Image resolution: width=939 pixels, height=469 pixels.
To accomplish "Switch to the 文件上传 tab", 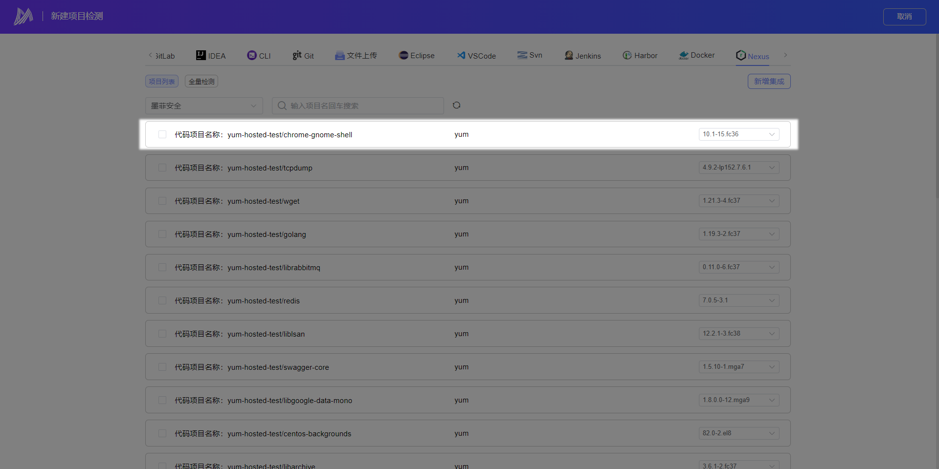I will [x=356, y=56].
